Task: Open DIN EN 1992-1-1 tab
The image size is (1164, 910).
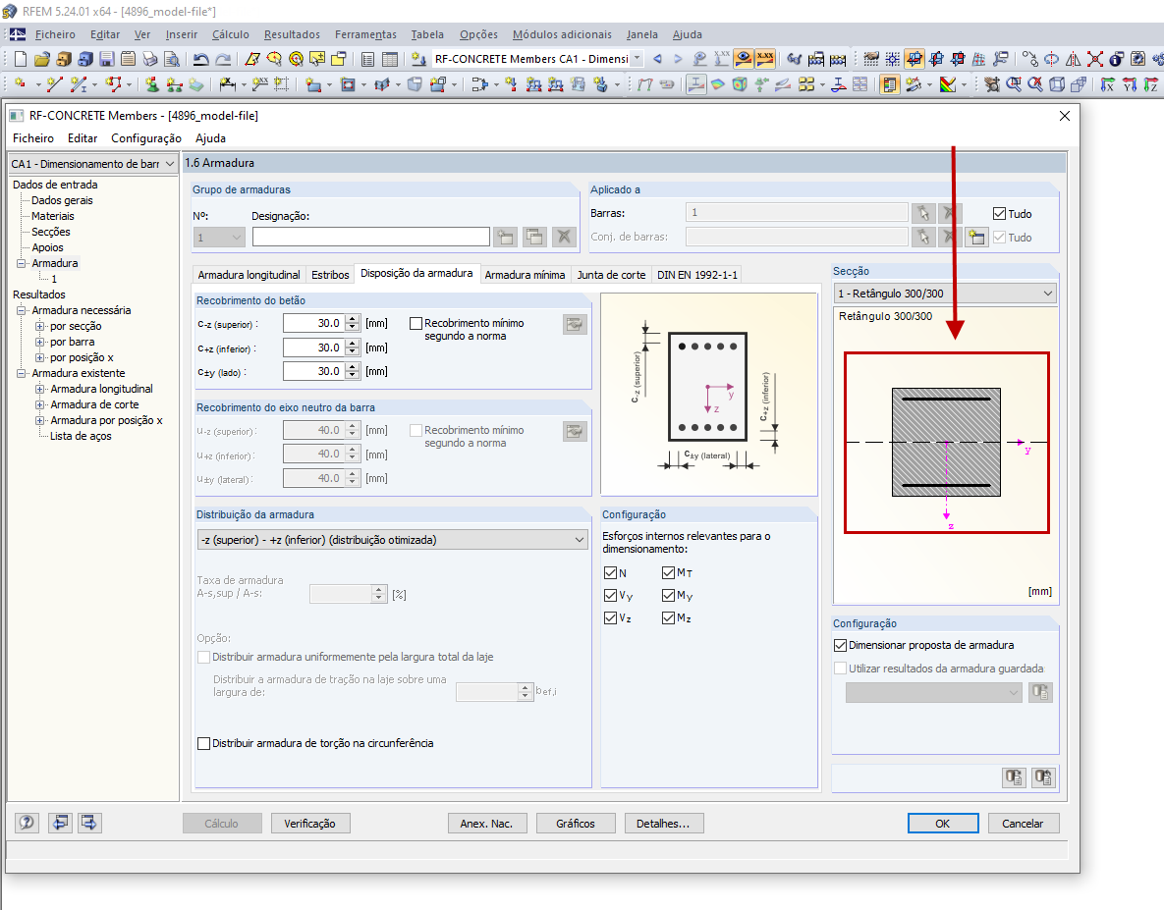Action: (697, 275)
